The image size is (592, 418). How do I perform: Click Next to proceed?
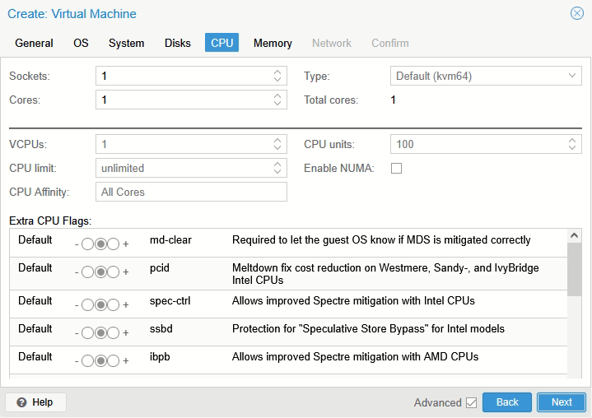[562, 402]
